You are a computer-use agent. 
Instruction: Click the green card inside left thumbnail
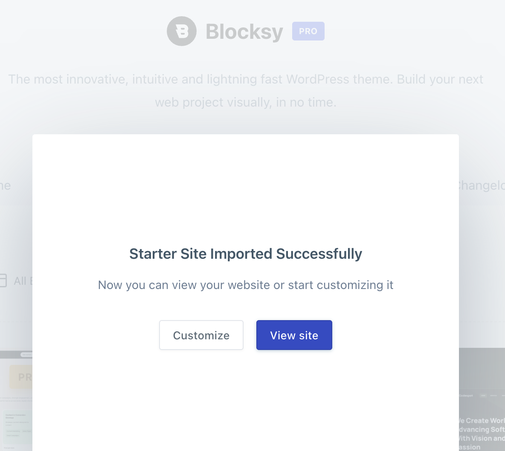pyautogui.click(x=18, y=425)
